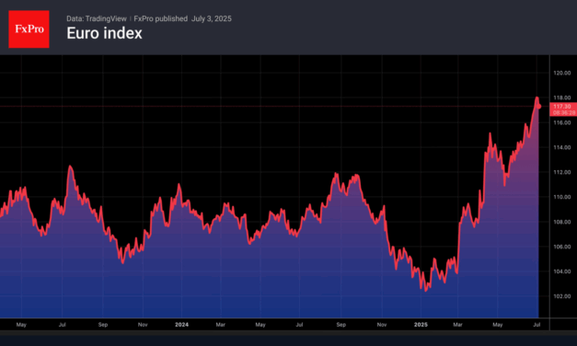The width and height of the screenshot is (577, 346).
Task: Click the FxPro red logo
Action: (x=29, y=29)
